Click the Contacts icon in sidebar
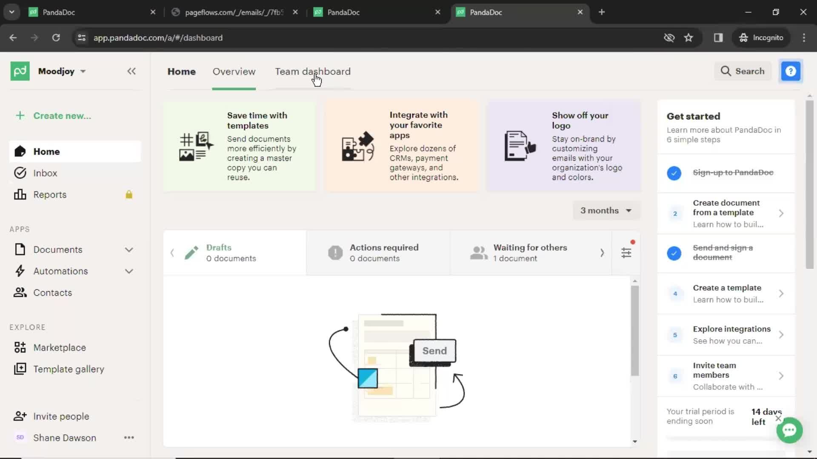Screen dimensions: 817x459 pos(20,292)
